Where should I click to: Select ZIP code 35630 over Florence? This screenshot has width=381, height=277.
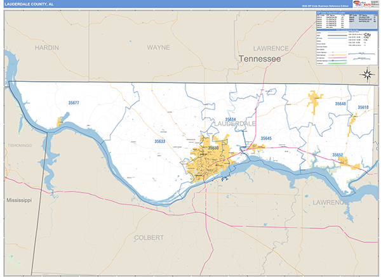click(x=213, y=148)
